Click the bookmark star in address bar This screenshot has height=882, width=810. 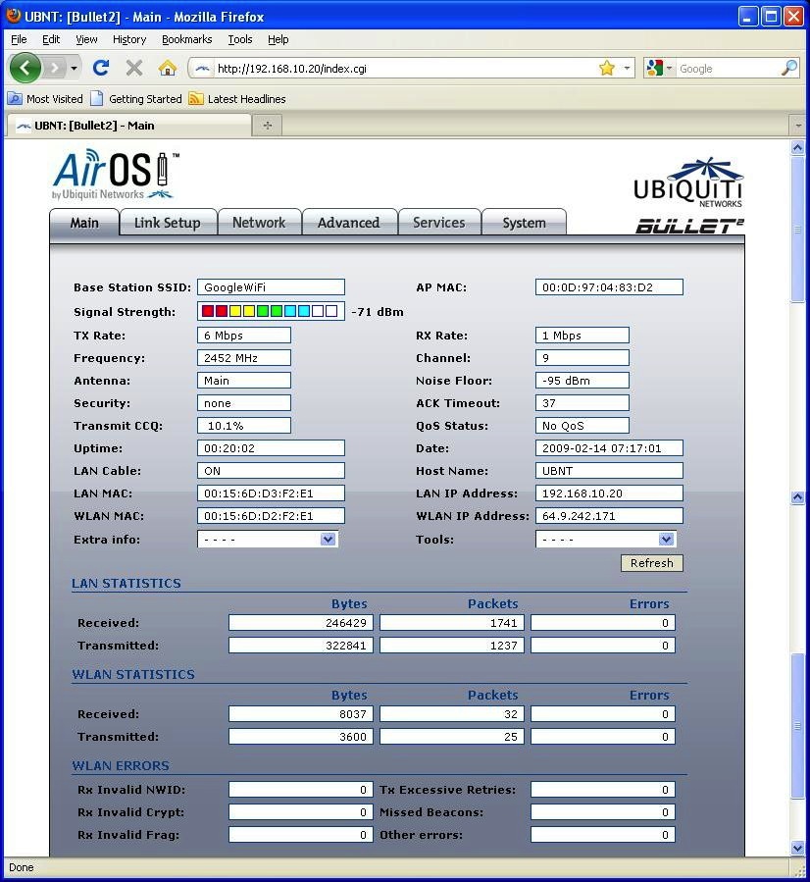[606, 68]
